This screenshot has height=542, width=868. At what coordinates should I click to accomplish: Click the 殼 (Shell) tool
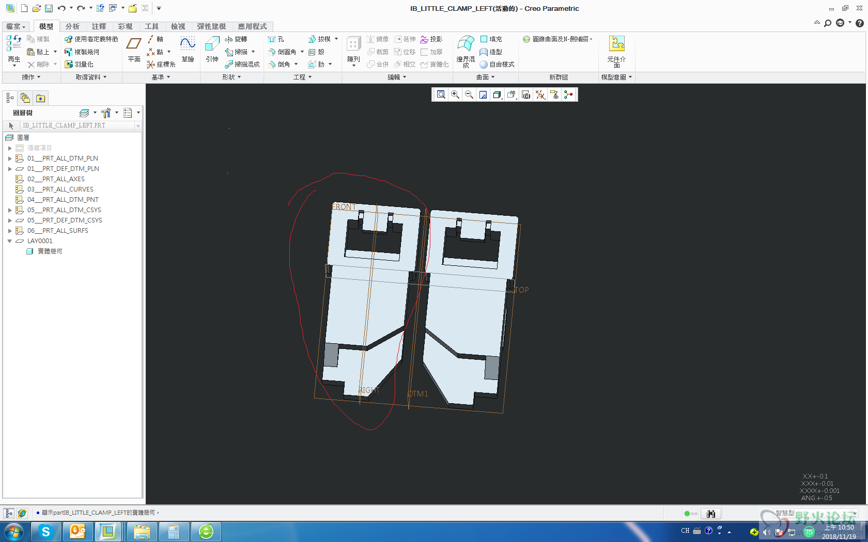click(x=316, y=52)
